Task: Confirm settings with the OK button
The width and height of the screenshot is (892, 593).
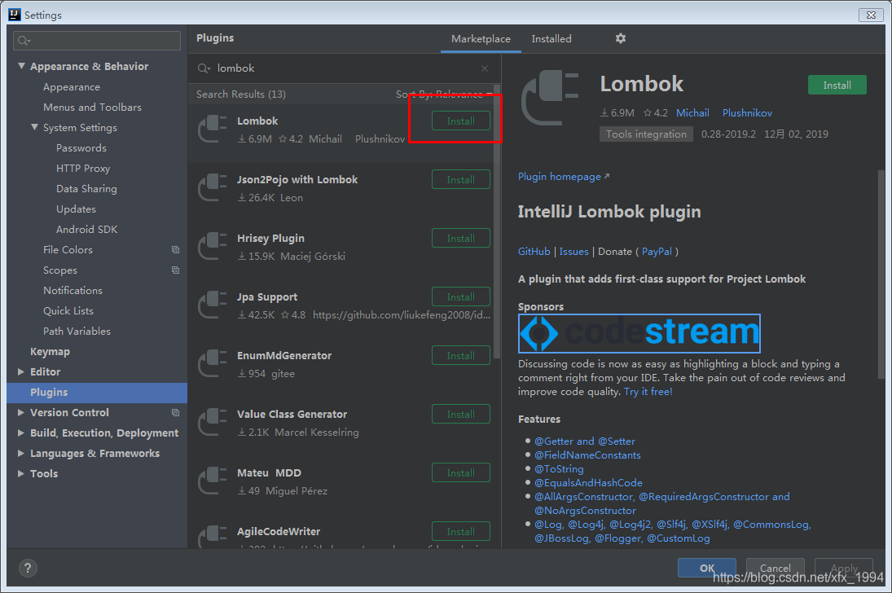Action: [x=706, y=568]
